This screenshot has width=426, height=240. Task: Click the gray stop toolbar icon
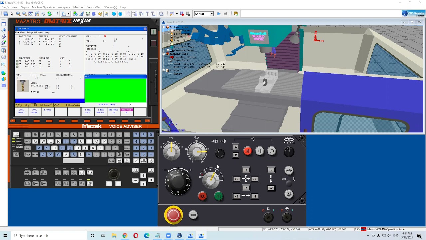point(225,14)
